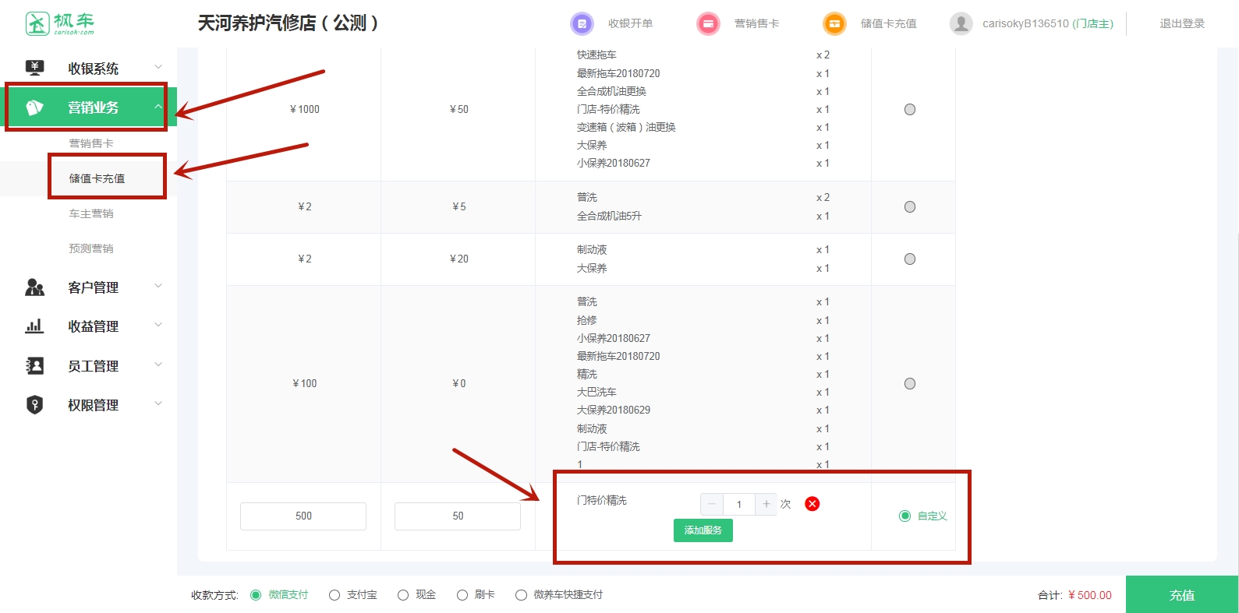Click the user avatar icon
The height and width of the screenshot is (613, 1239).
(x=961, y=24)
